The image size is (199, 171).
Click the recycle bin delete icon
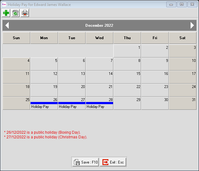point(15,13)
